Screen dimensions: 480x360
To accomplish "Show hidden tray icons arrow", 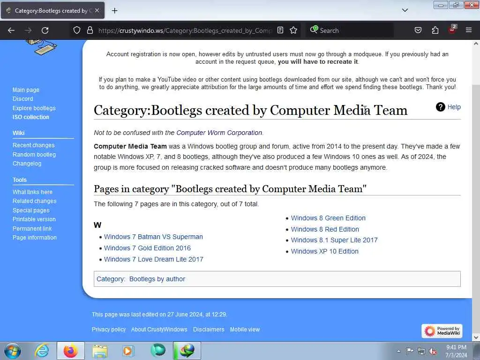I will (398, 351).
